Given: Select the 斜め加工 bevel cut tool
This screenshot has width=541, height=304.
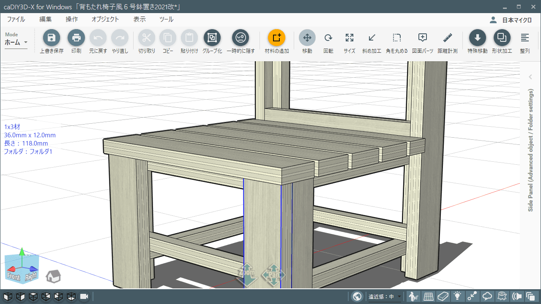Looking at the screenshot, I should click(371, 41).
